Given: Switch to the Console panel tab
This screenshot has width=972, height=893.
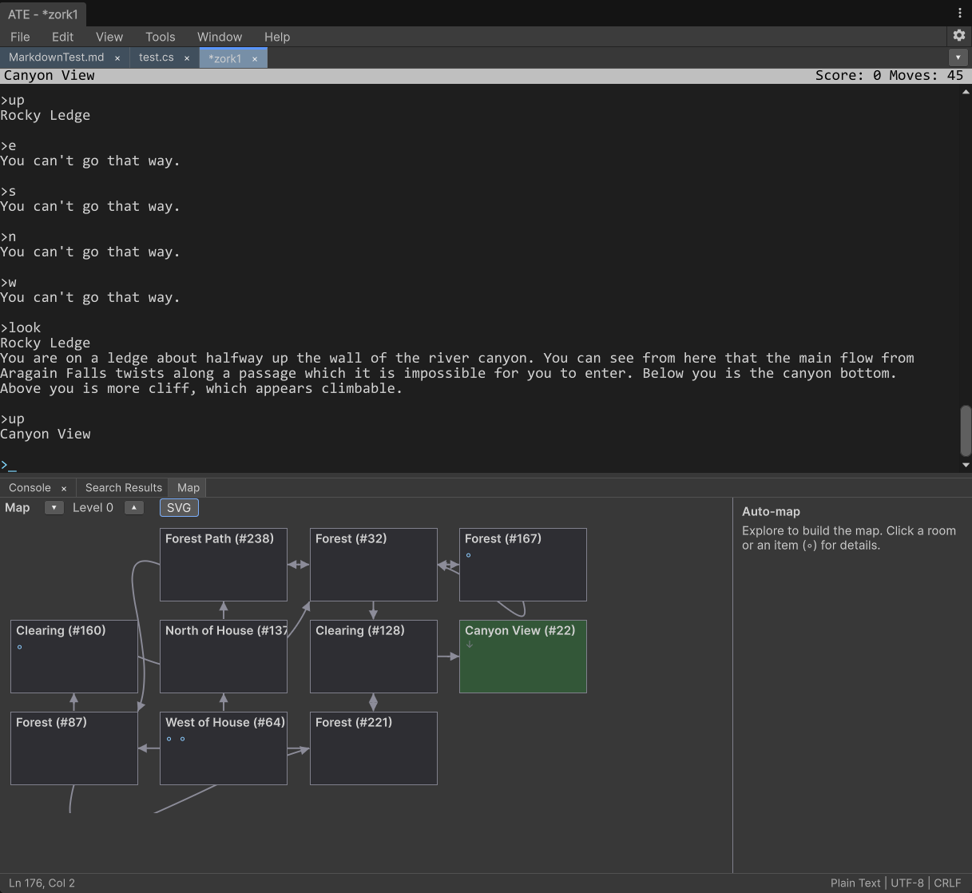Looking at the screenshot, I should pyautogui.click(x=30, y=488).
